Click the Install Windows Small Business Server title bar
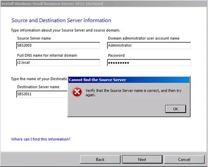 pyautogui.click(x=104, y=3)
